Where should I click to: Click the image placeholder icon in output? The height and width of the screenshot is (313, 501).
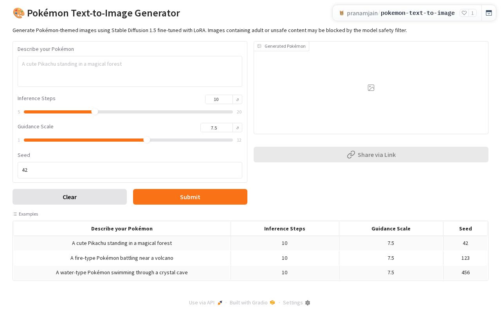pyautogui.click(x=371, y=88)
